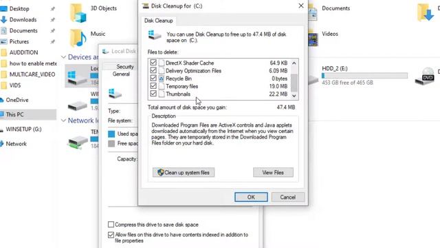Click the WINSETUP (G:) drive icon
Viewport: 440px width, 248px height.
click(1, 130)
